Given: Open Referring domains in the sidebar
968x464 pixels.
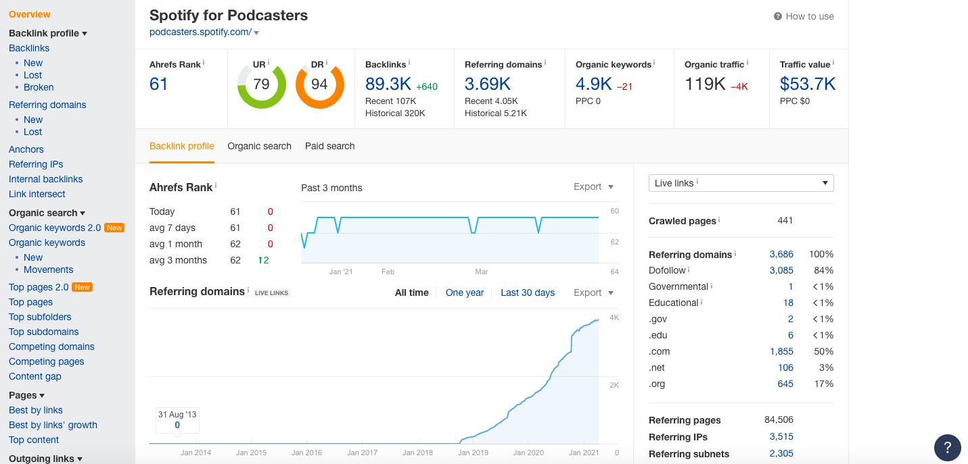Looking at the screenshot, I should 47,105.
